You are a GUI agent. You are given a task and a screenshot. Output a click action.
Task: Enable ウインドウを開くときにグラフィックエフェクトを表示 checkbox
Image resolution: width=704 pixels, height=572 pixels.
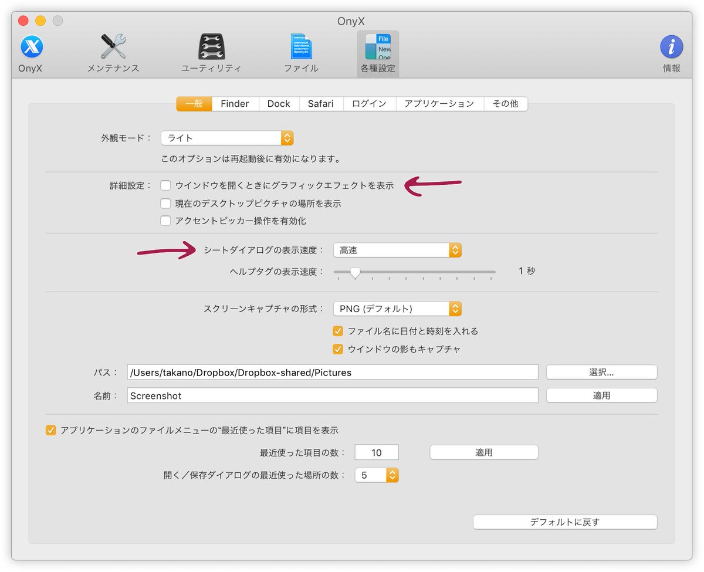(166, 185)
